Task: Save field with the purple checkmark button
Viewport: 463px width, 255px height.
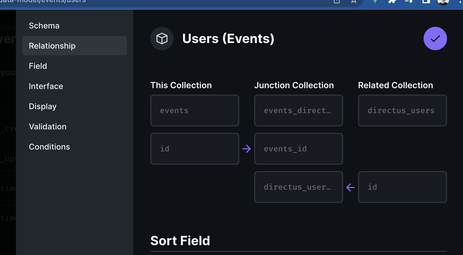Action: 435,39
